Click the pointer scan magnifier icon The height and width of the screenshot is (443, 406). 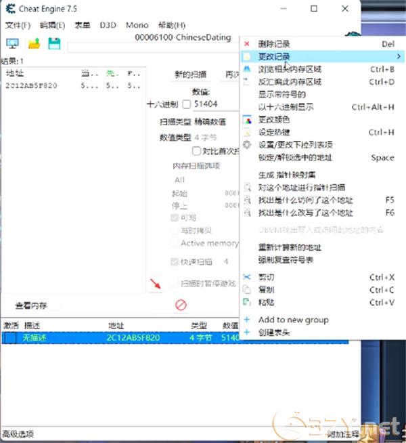coord(247,188)
